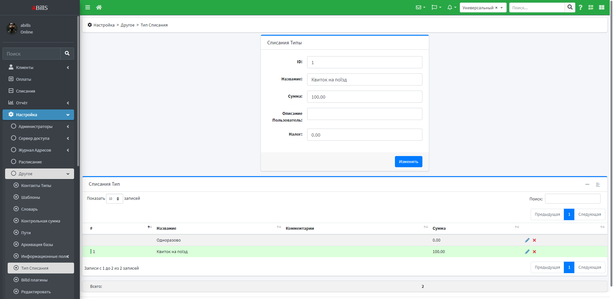The image size is (613, 299).
Task: Open the notifications bell icon
Action: pos(451,7)
